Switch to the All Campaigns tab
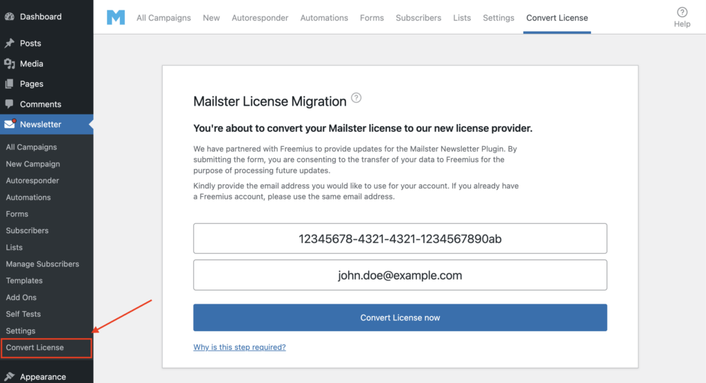Screen dimensions: 706x383 tap(163, 18)
